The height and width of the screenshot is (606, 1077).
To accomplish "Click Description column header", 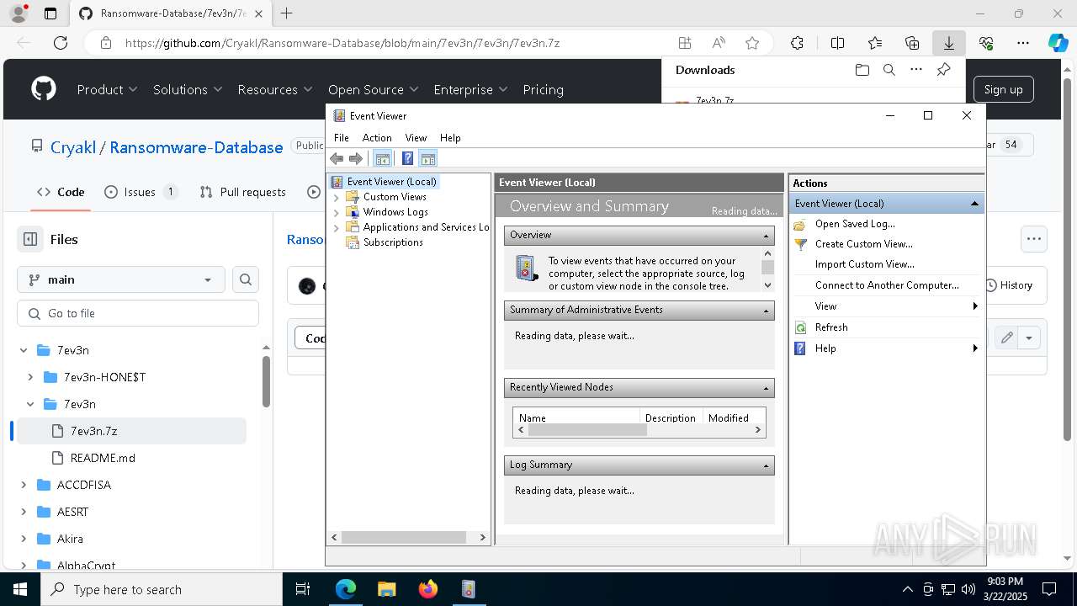I will [671, 417].
